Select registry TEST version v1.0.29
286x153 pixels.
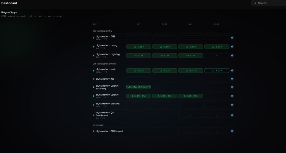[x=165, y=56]
